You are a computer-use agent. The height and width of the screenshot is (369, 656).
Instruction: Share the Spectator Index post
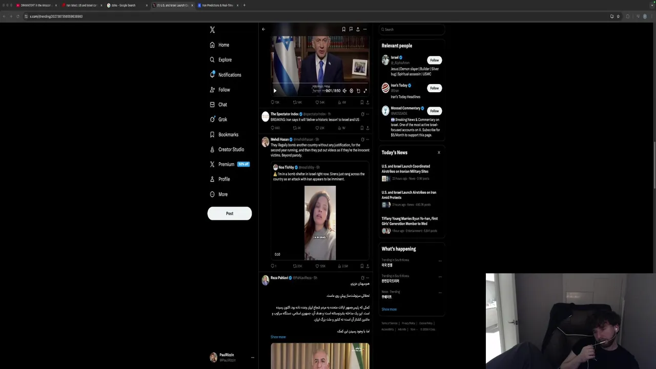[367, 128]
